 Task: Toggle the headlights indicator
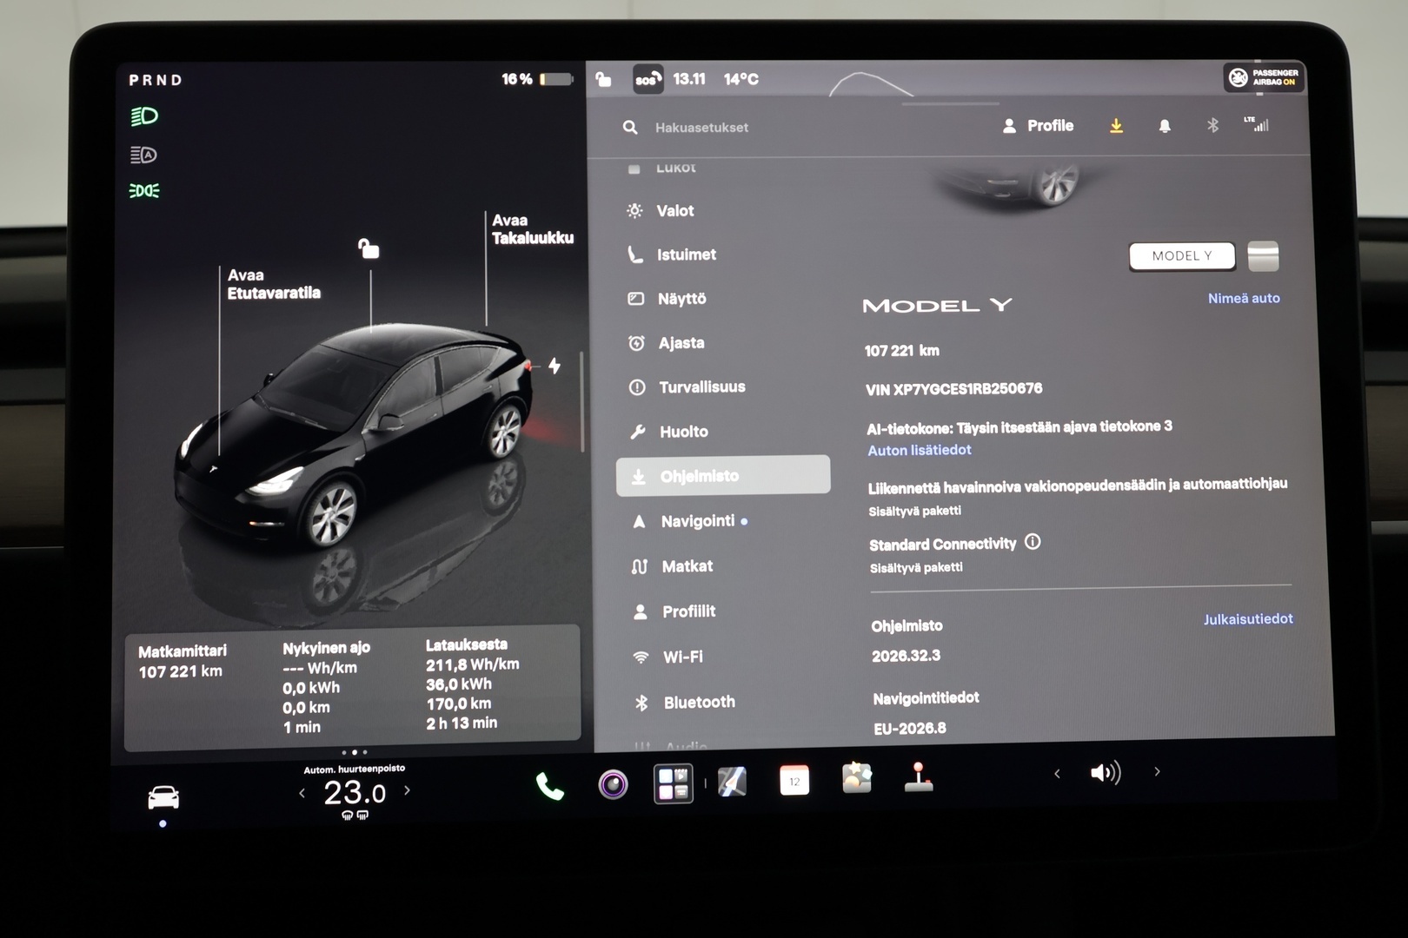click(144, 116)
